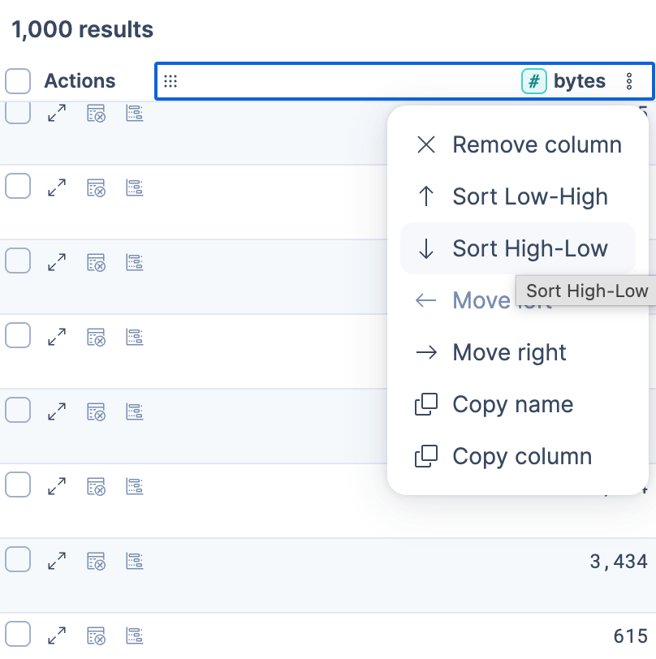Click the bytes column header label
656x659 pixels.
(x=580, y=81)
